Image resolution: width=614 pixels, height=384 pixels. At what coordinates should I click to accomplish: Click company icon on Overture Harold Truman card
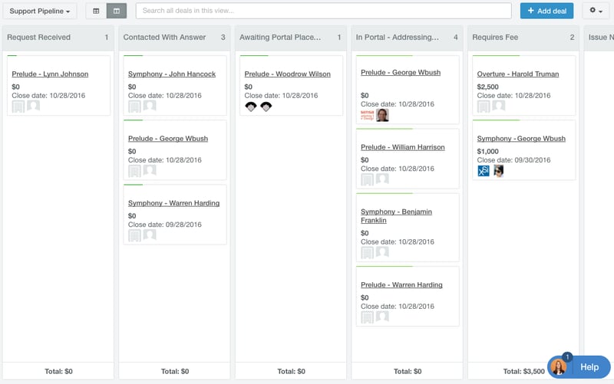click(x=484, y=107)
